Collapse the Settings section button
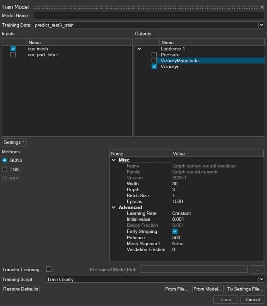Image resolution: width=267 pixels, height=306 pixels. [x=14, y=142]
